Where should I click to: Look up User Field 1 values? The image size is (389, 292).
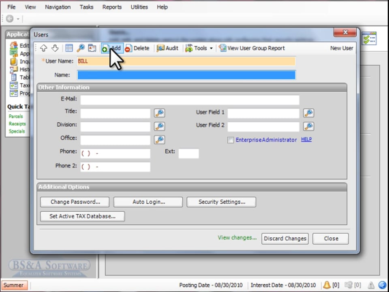pyautogui.click(x=309, y=113)
